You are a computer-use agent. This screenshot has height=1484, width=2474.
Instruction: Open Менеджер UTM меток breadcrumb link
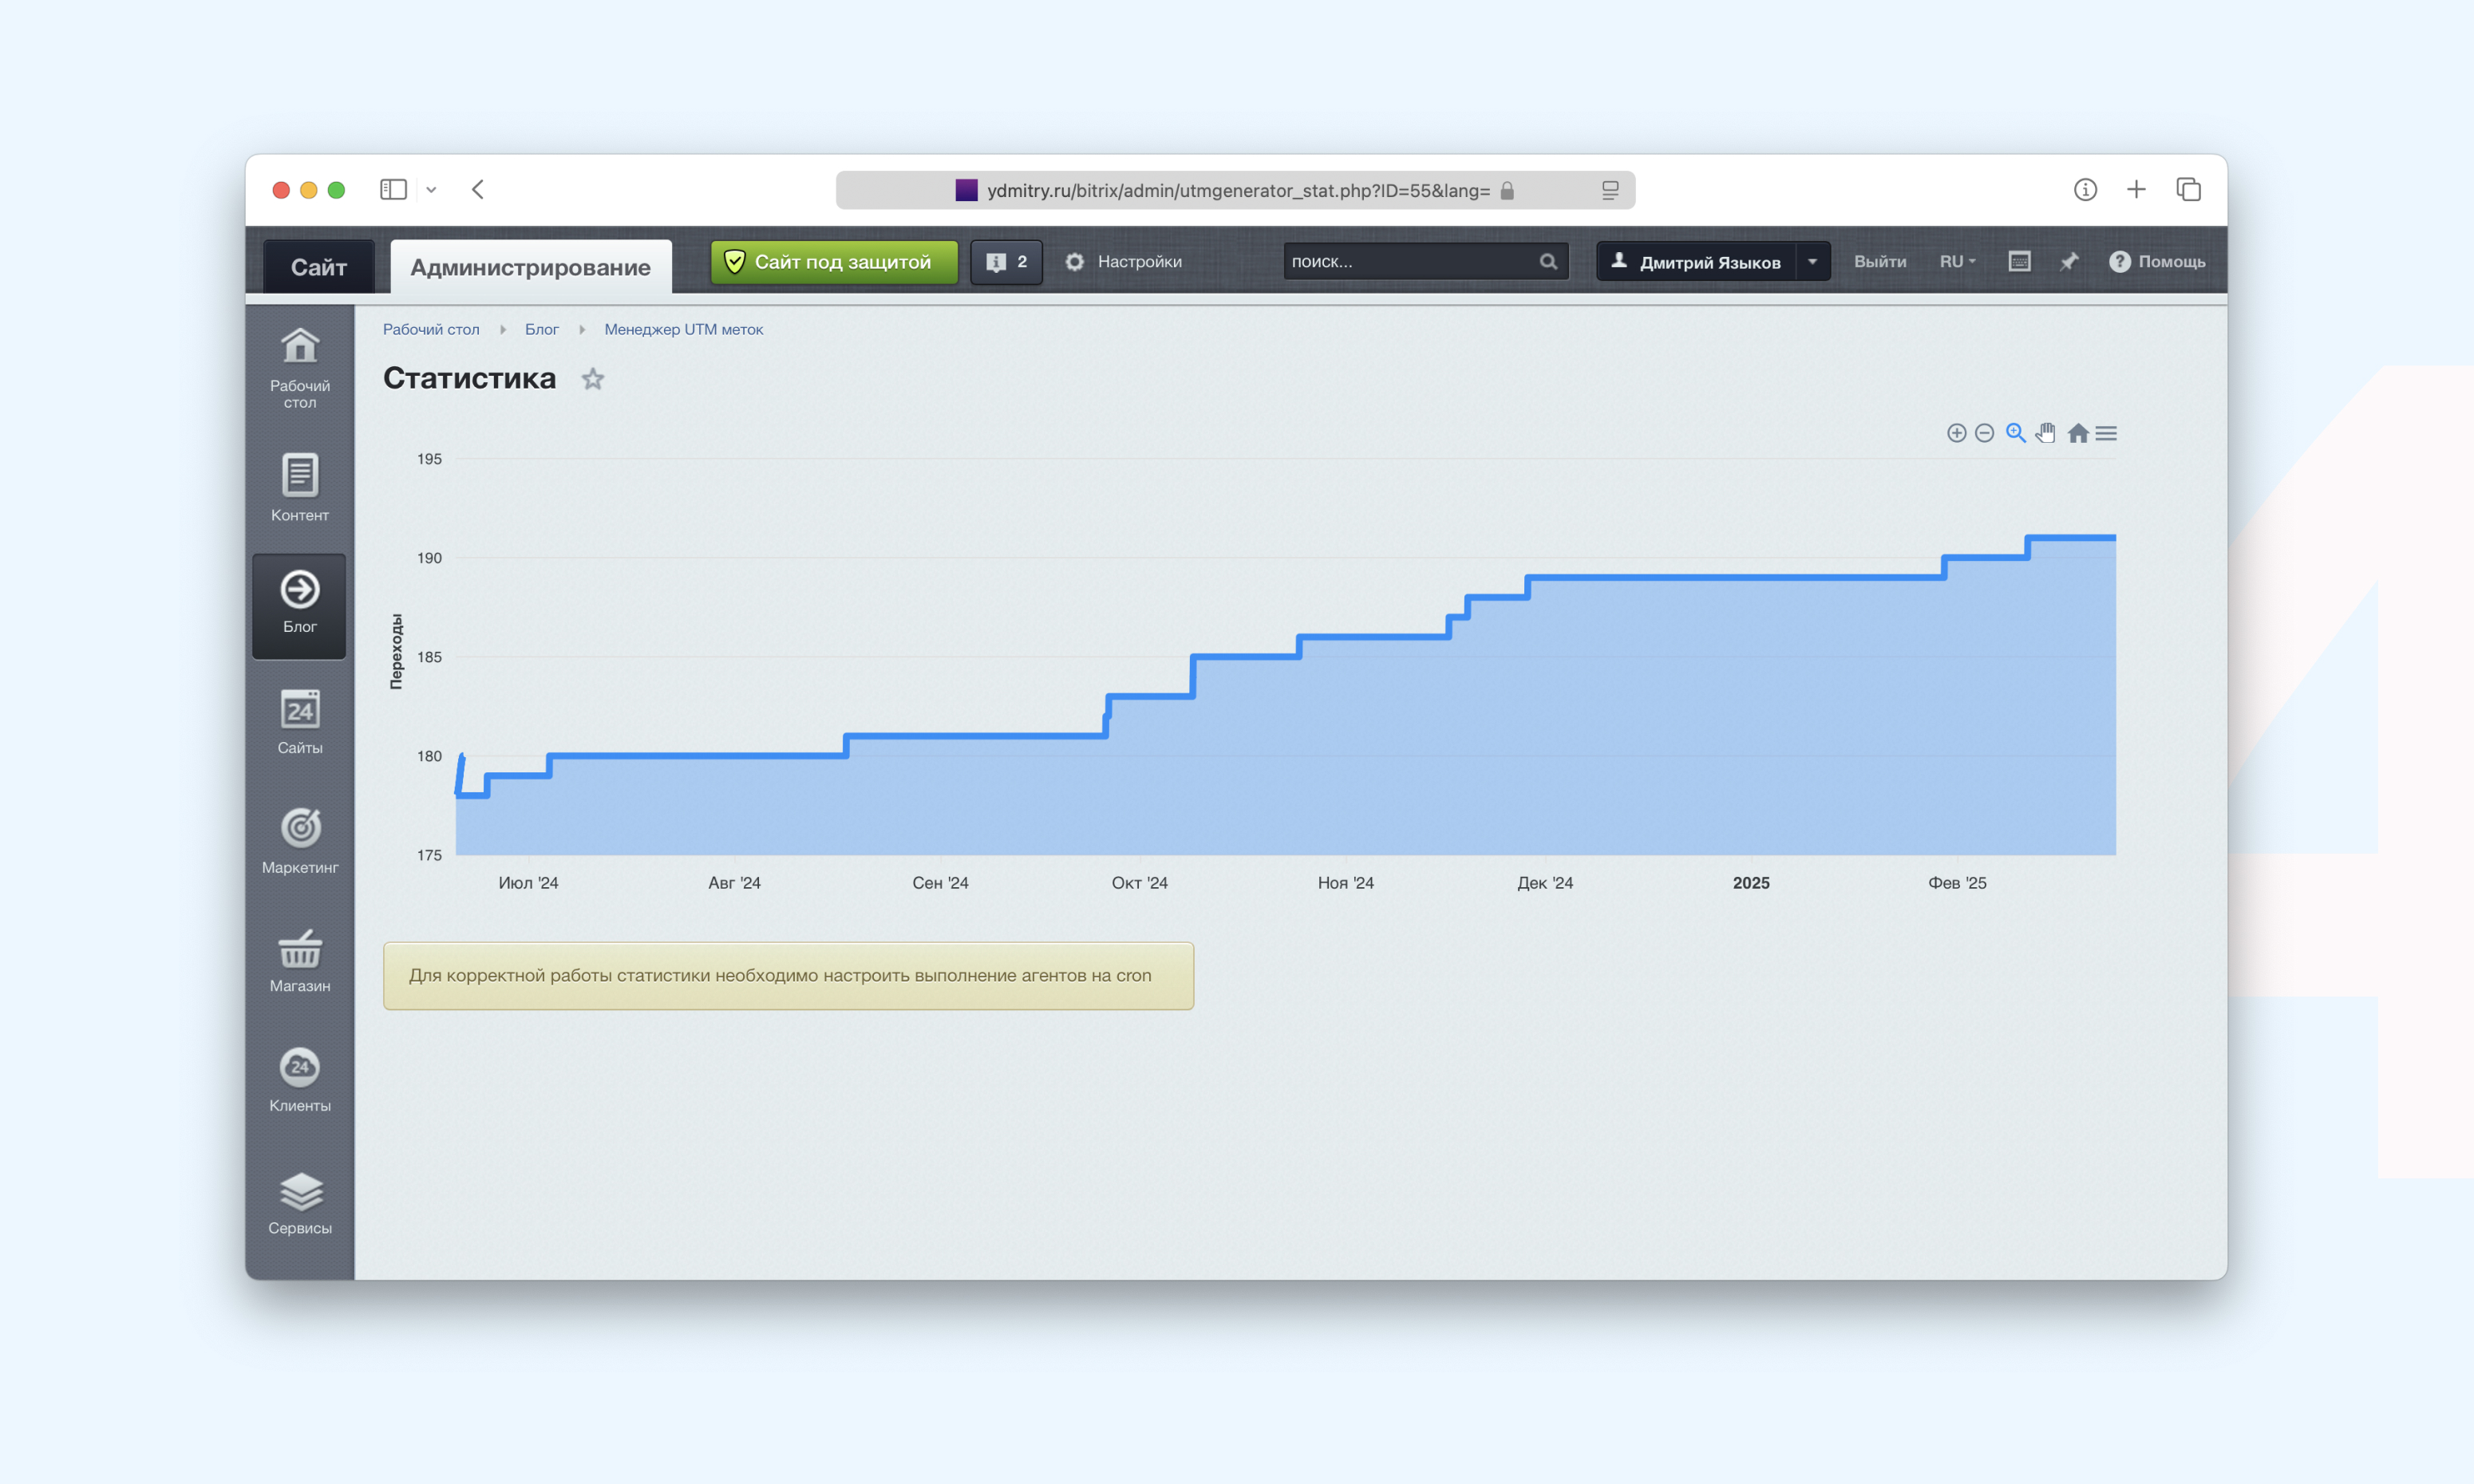[x=683, y=329]
